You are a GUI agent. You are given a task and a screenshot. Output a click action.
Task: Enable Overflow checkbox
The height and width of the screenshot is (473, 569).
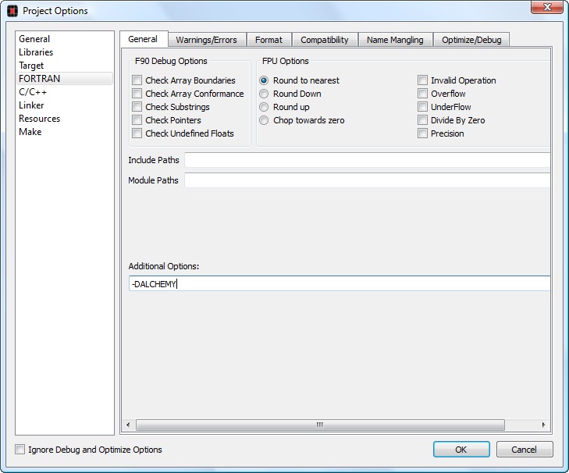(x=422, y=94)
